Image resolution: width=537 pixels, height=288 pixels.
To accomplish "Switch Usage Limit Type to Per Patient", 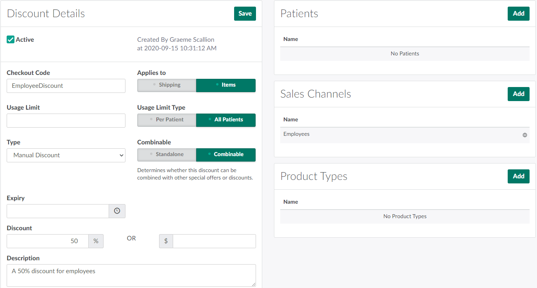I will (x=166, y=120).
